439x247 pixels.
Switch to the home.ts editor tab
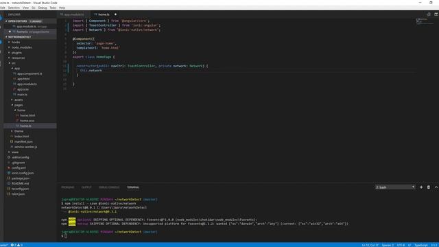(104, 14)
